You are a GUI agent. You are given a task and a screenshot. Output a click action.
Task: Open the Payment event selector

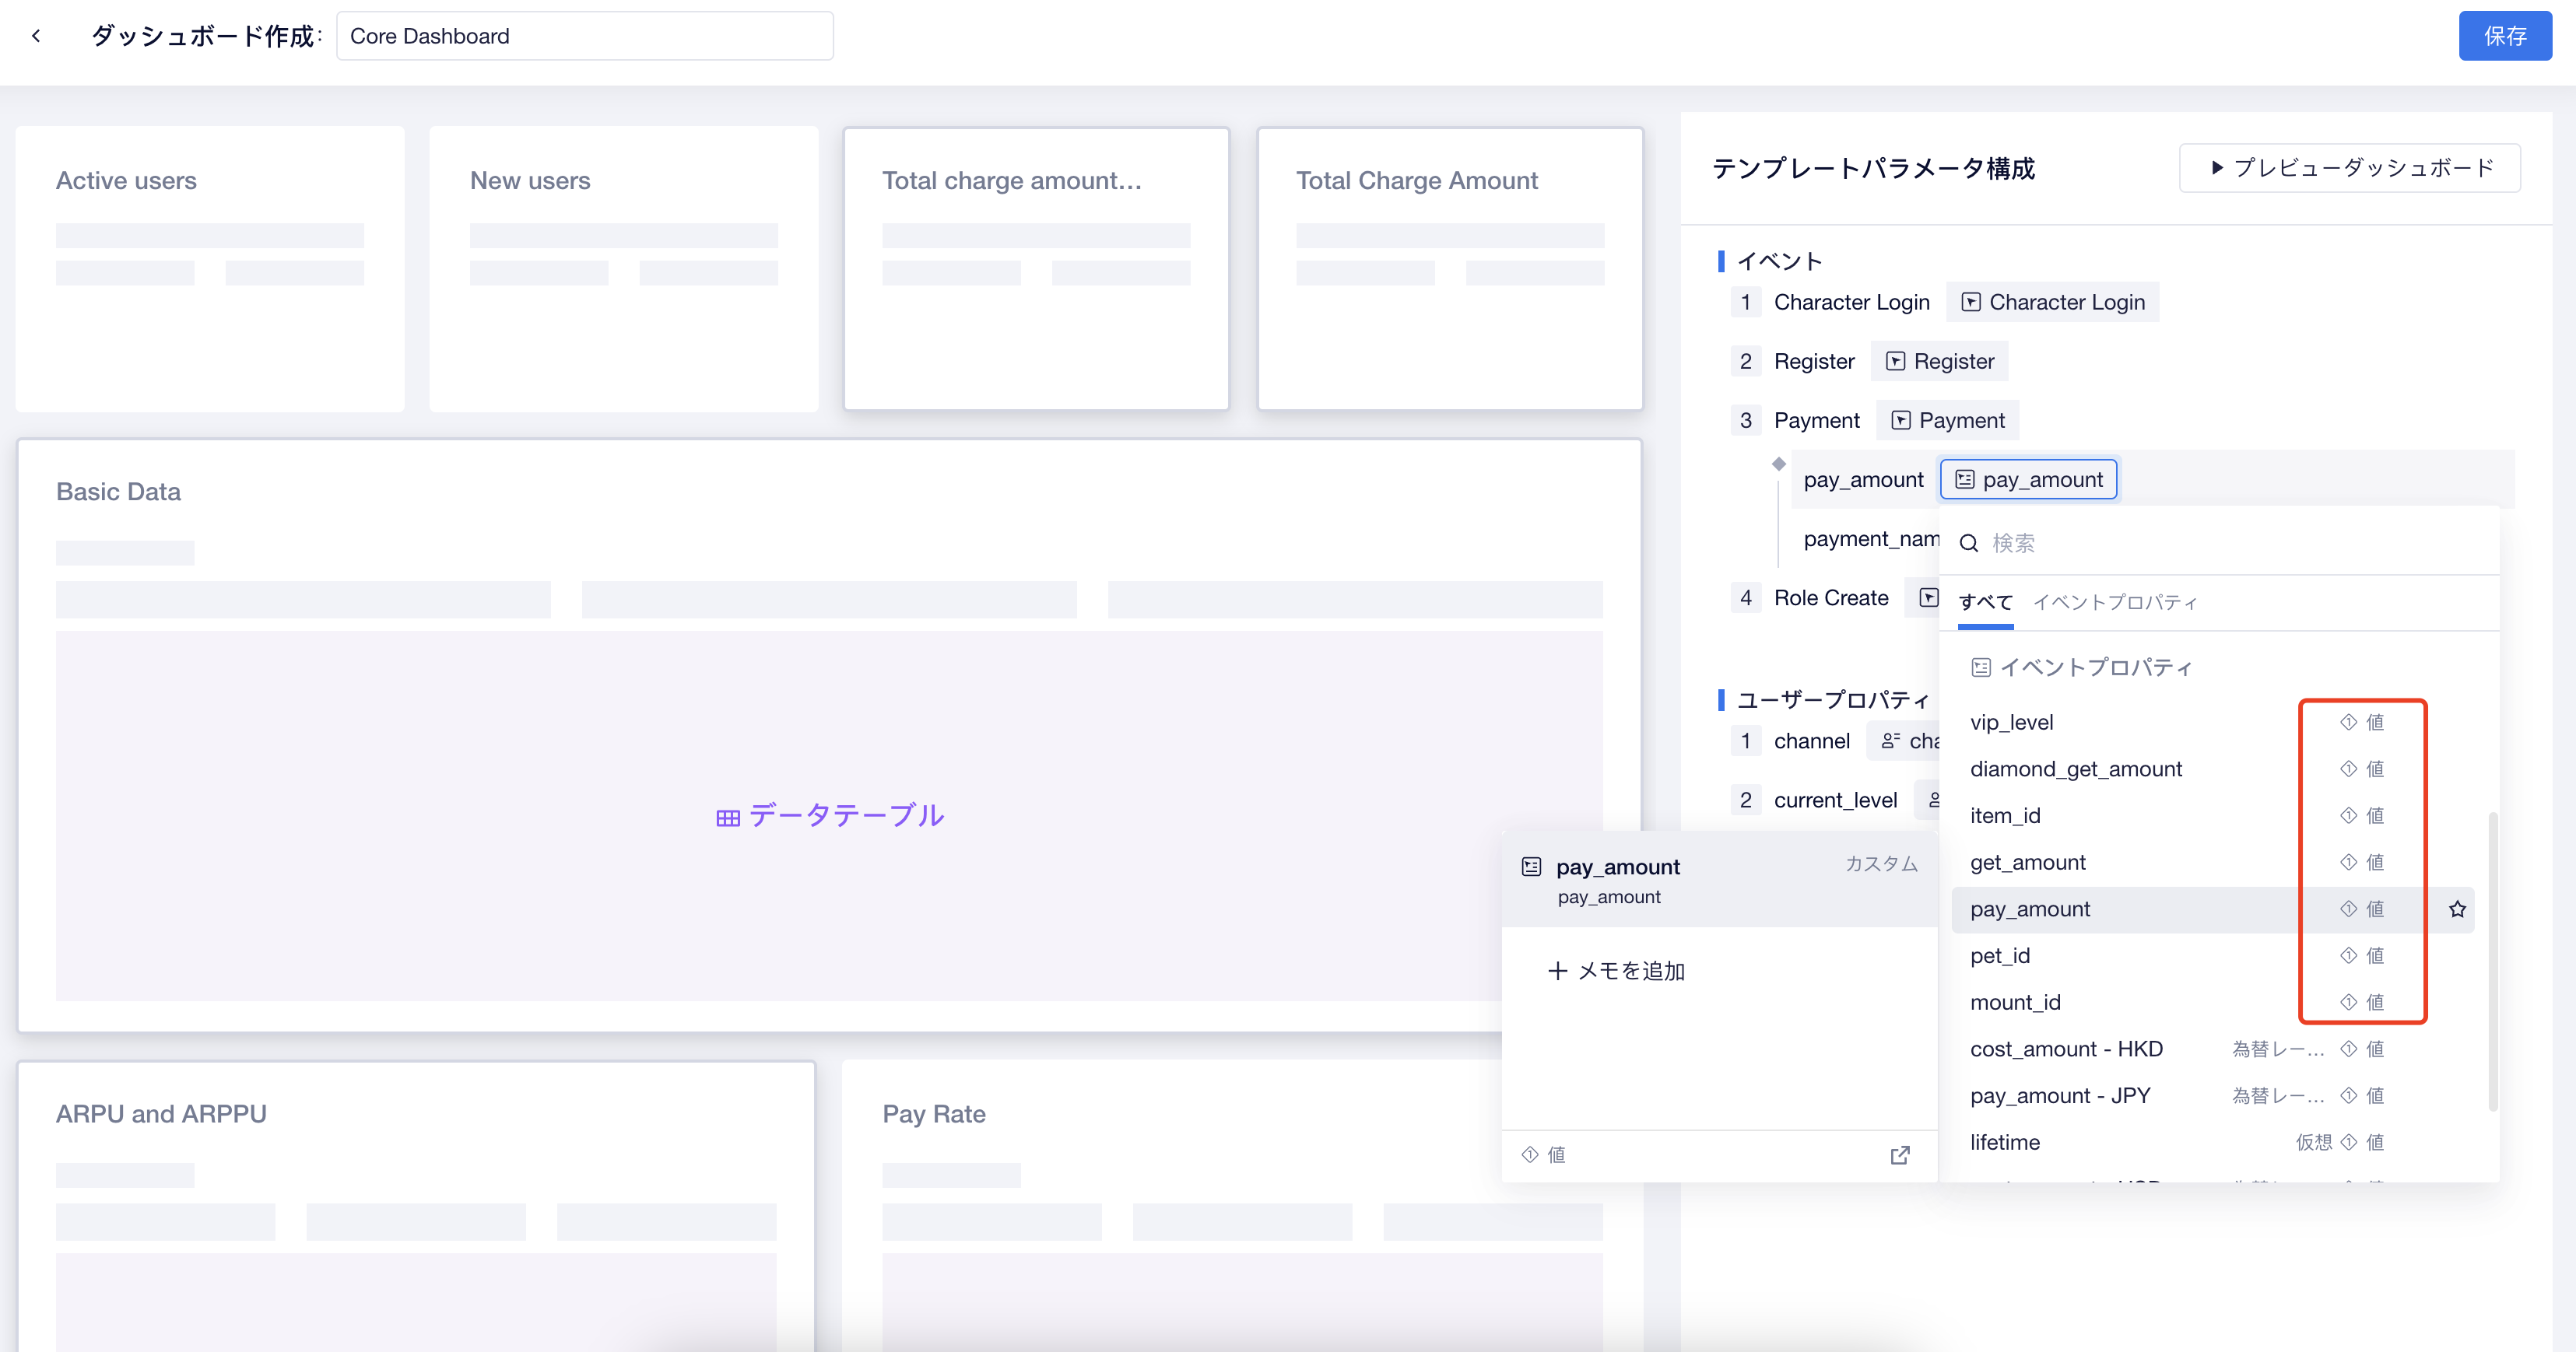pyautogui.click(x=1947, y=420)
